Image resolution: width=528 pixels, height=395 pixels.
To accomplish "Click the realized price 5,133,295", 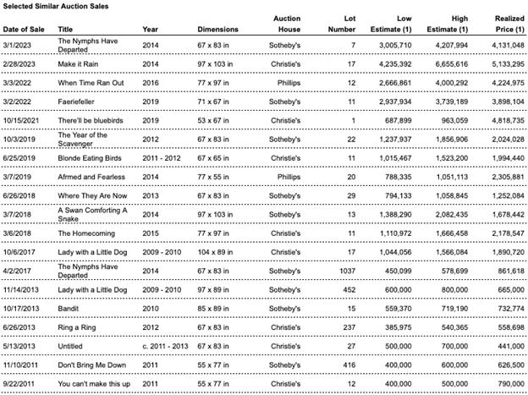I will point(505,63).
